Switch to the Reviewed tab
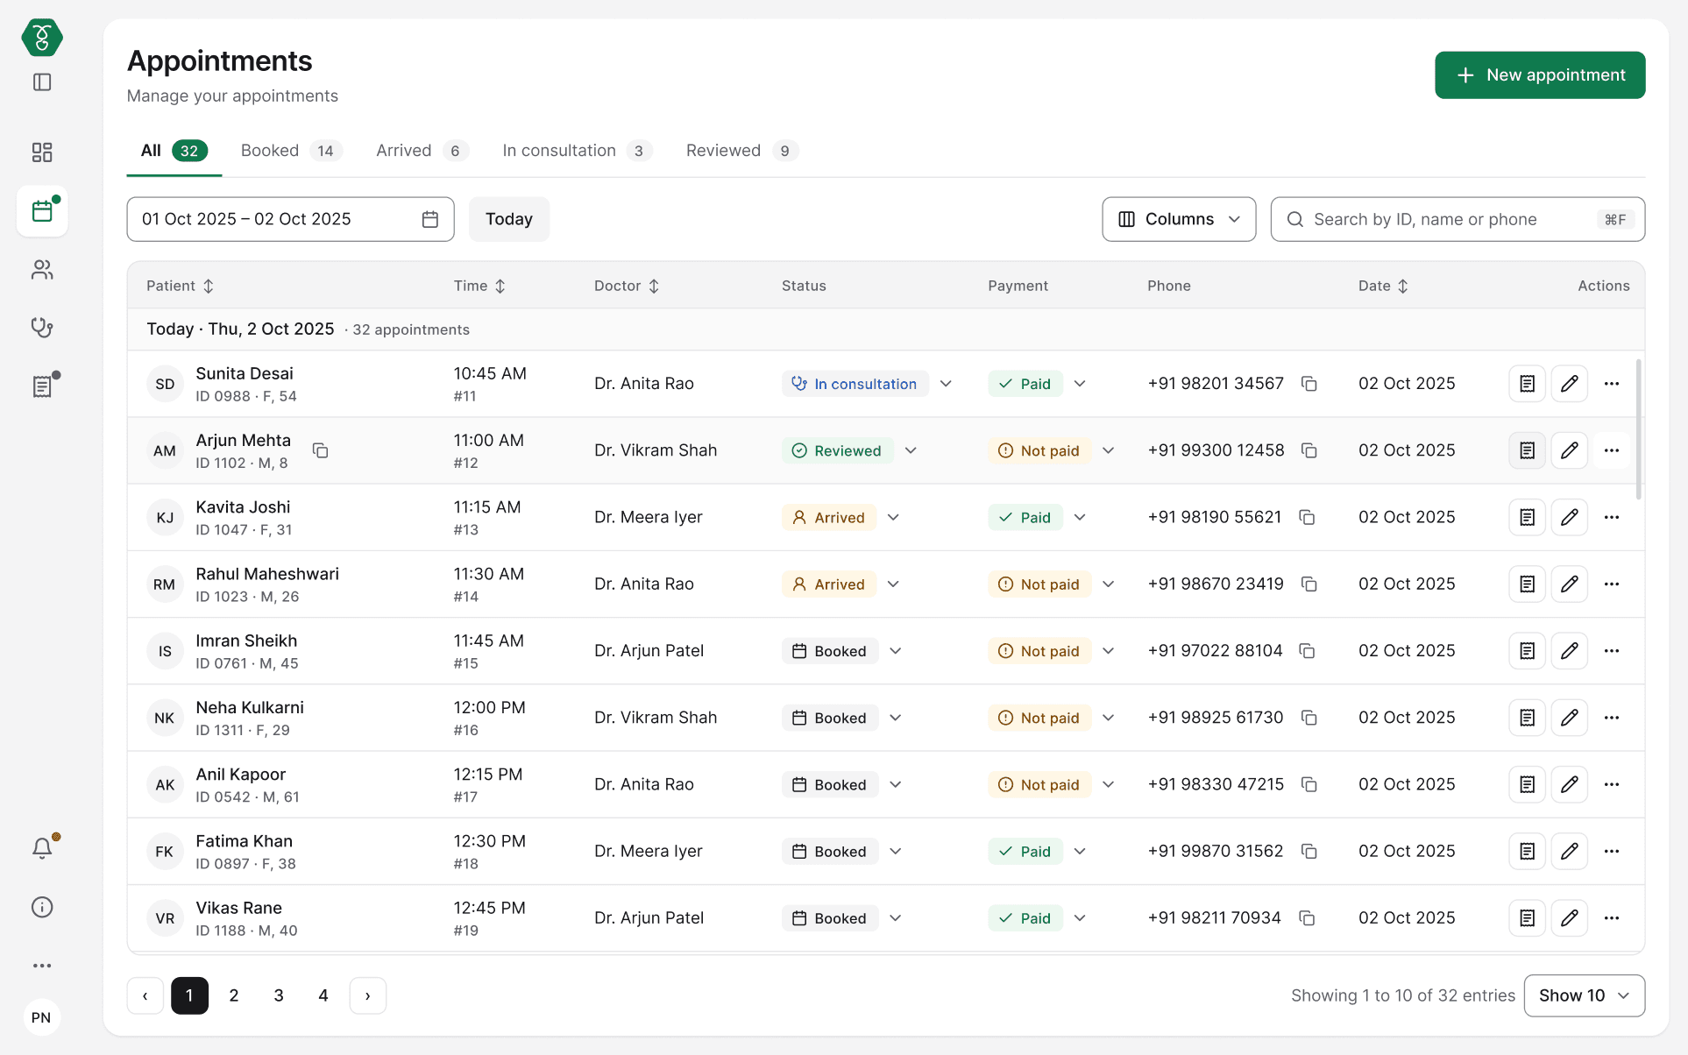Image resolution: width=1688 pixels, height=1055 pixels. pyautogui.click(x=741, y=151)
